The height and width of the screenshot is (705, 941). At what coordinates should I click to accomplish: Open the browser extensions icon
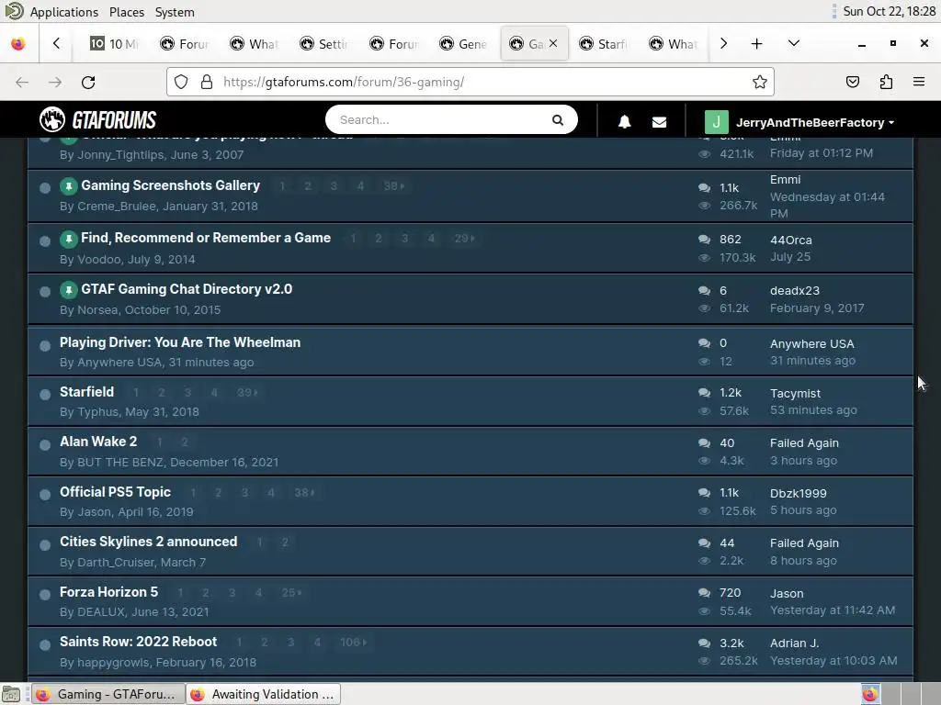tap(886, 82)
